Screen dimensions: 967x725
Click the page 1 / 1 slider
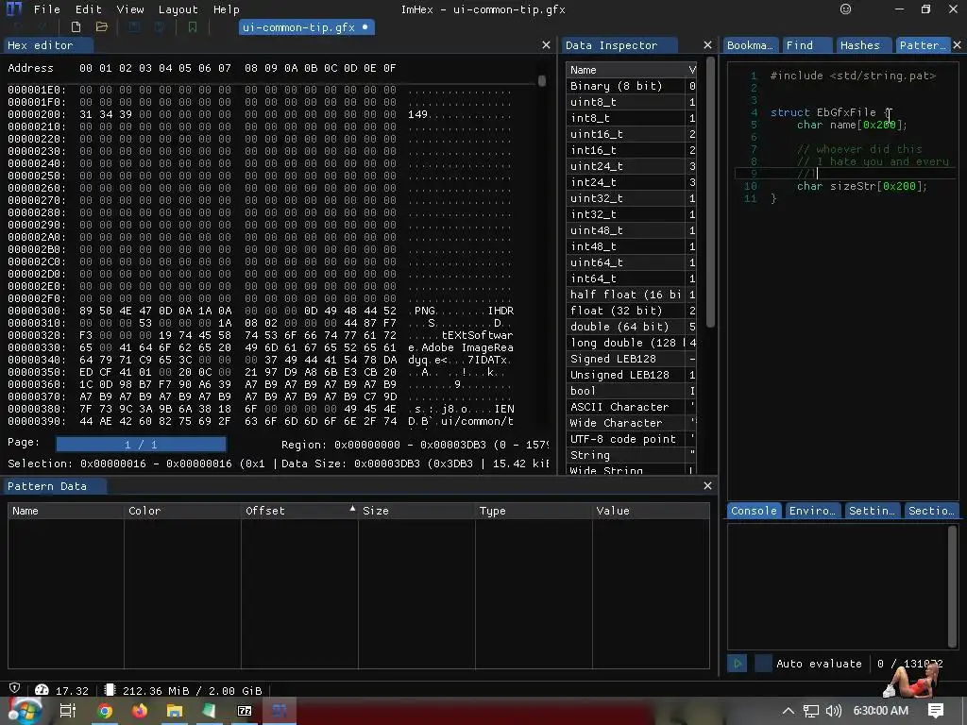pos(142,444)
